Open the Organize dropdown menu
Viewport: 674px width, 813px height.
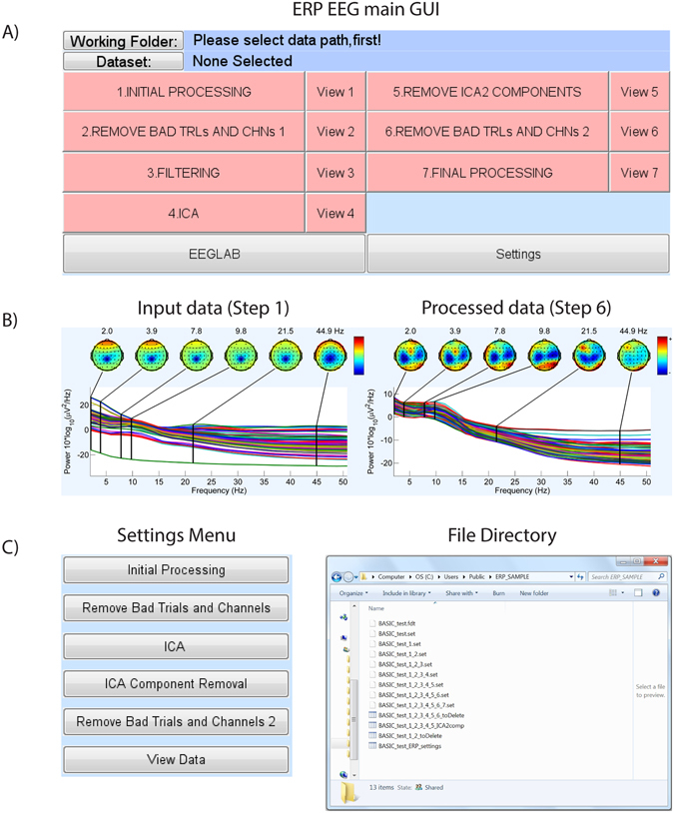click(x=353, y=593)
